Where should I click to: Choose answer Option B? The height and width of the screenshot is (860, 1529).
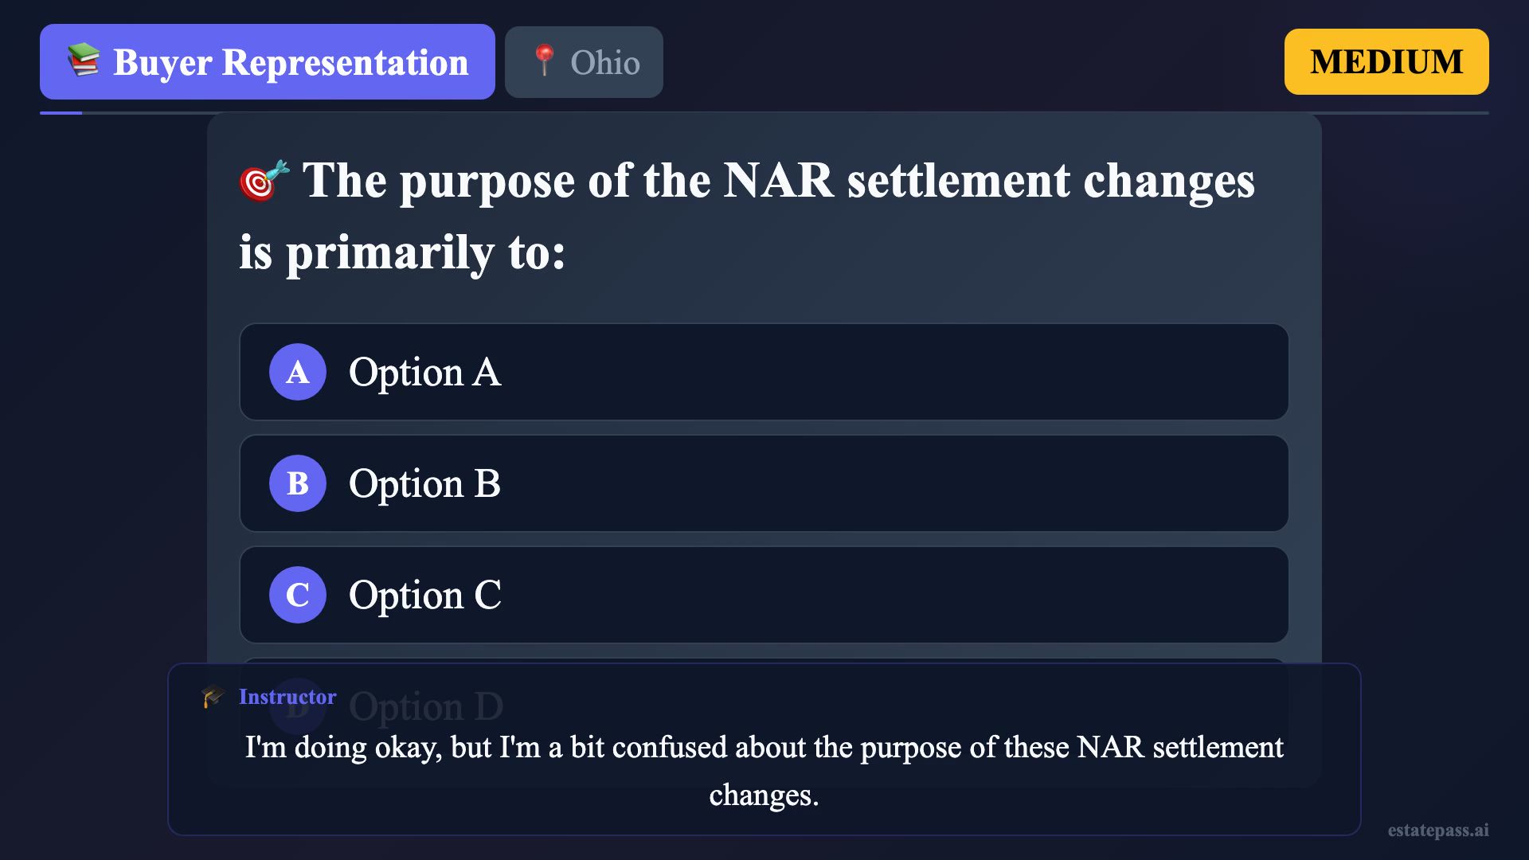pyautogui.click(x=763, y=483)
